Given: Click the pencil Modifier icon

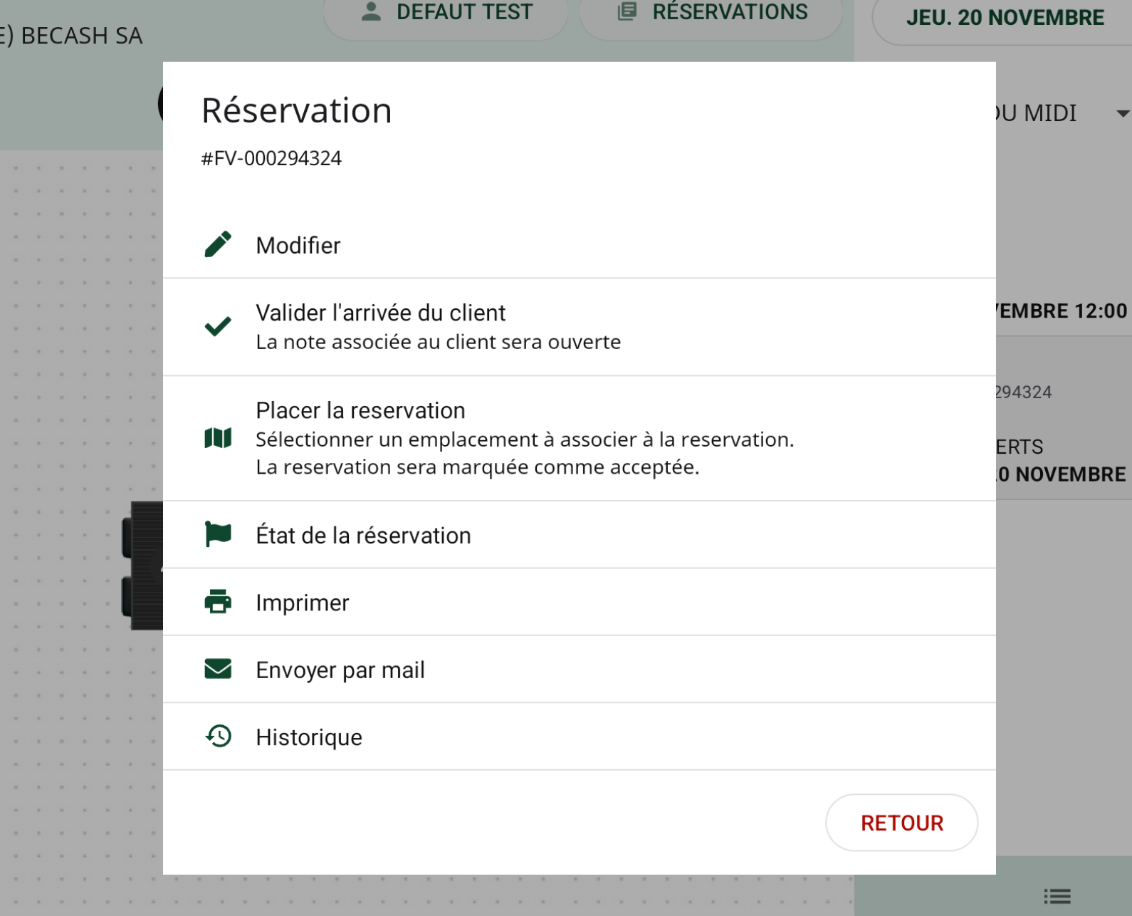Looking at the screenshot, I should click(x=218, y=244).
